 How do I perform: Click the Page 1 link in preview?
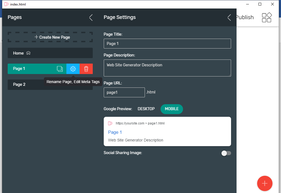point(115,132)
